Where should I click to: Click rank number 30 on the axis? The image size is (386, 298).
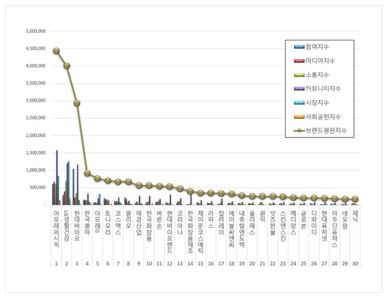coord(354,264)
